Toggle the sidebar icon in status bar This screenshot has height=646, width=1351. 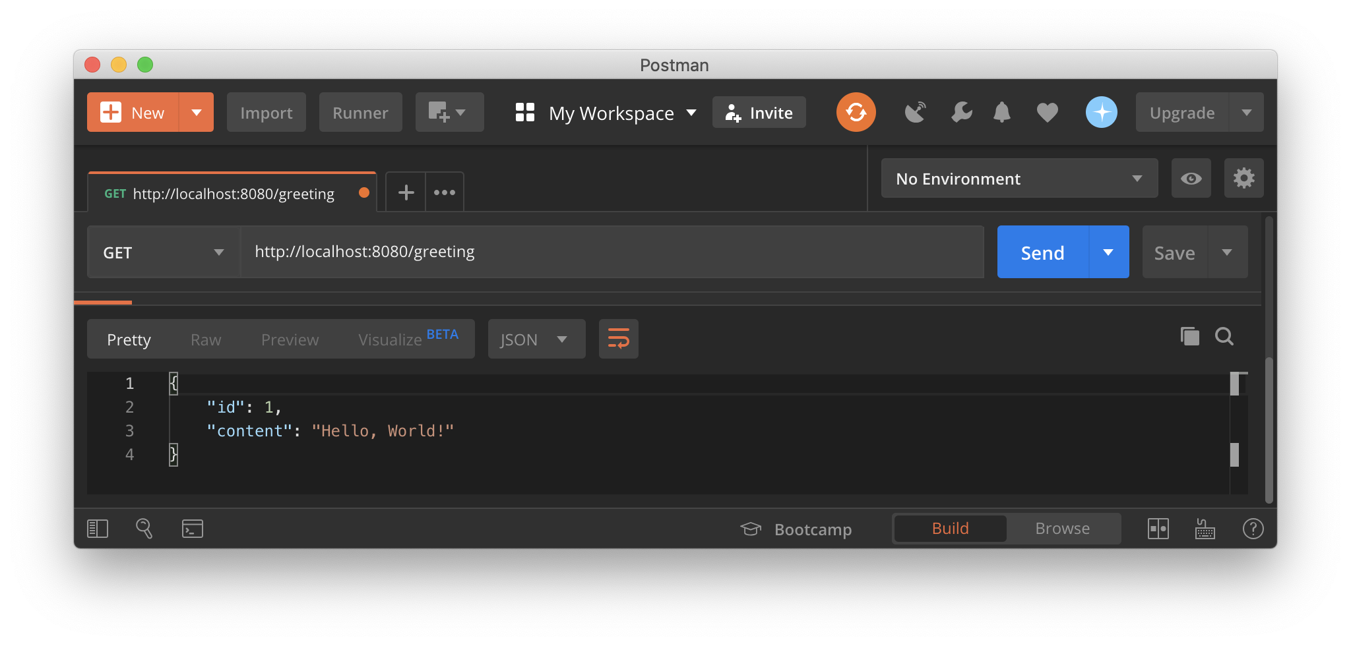point(98,529)
